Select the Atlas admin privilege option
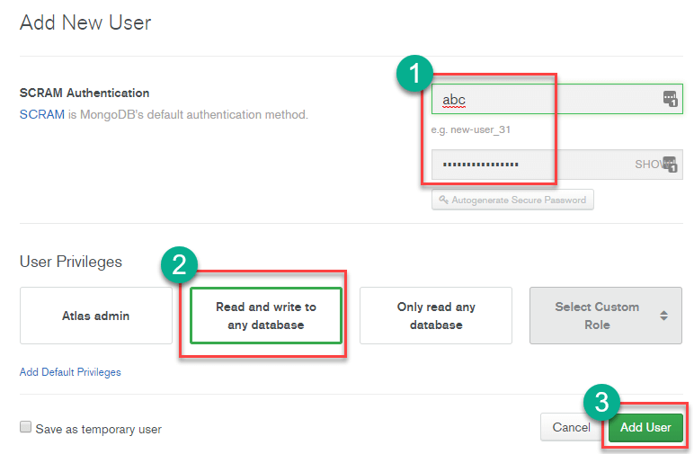This screenshot has height=454, width=694. pos(96,316)
